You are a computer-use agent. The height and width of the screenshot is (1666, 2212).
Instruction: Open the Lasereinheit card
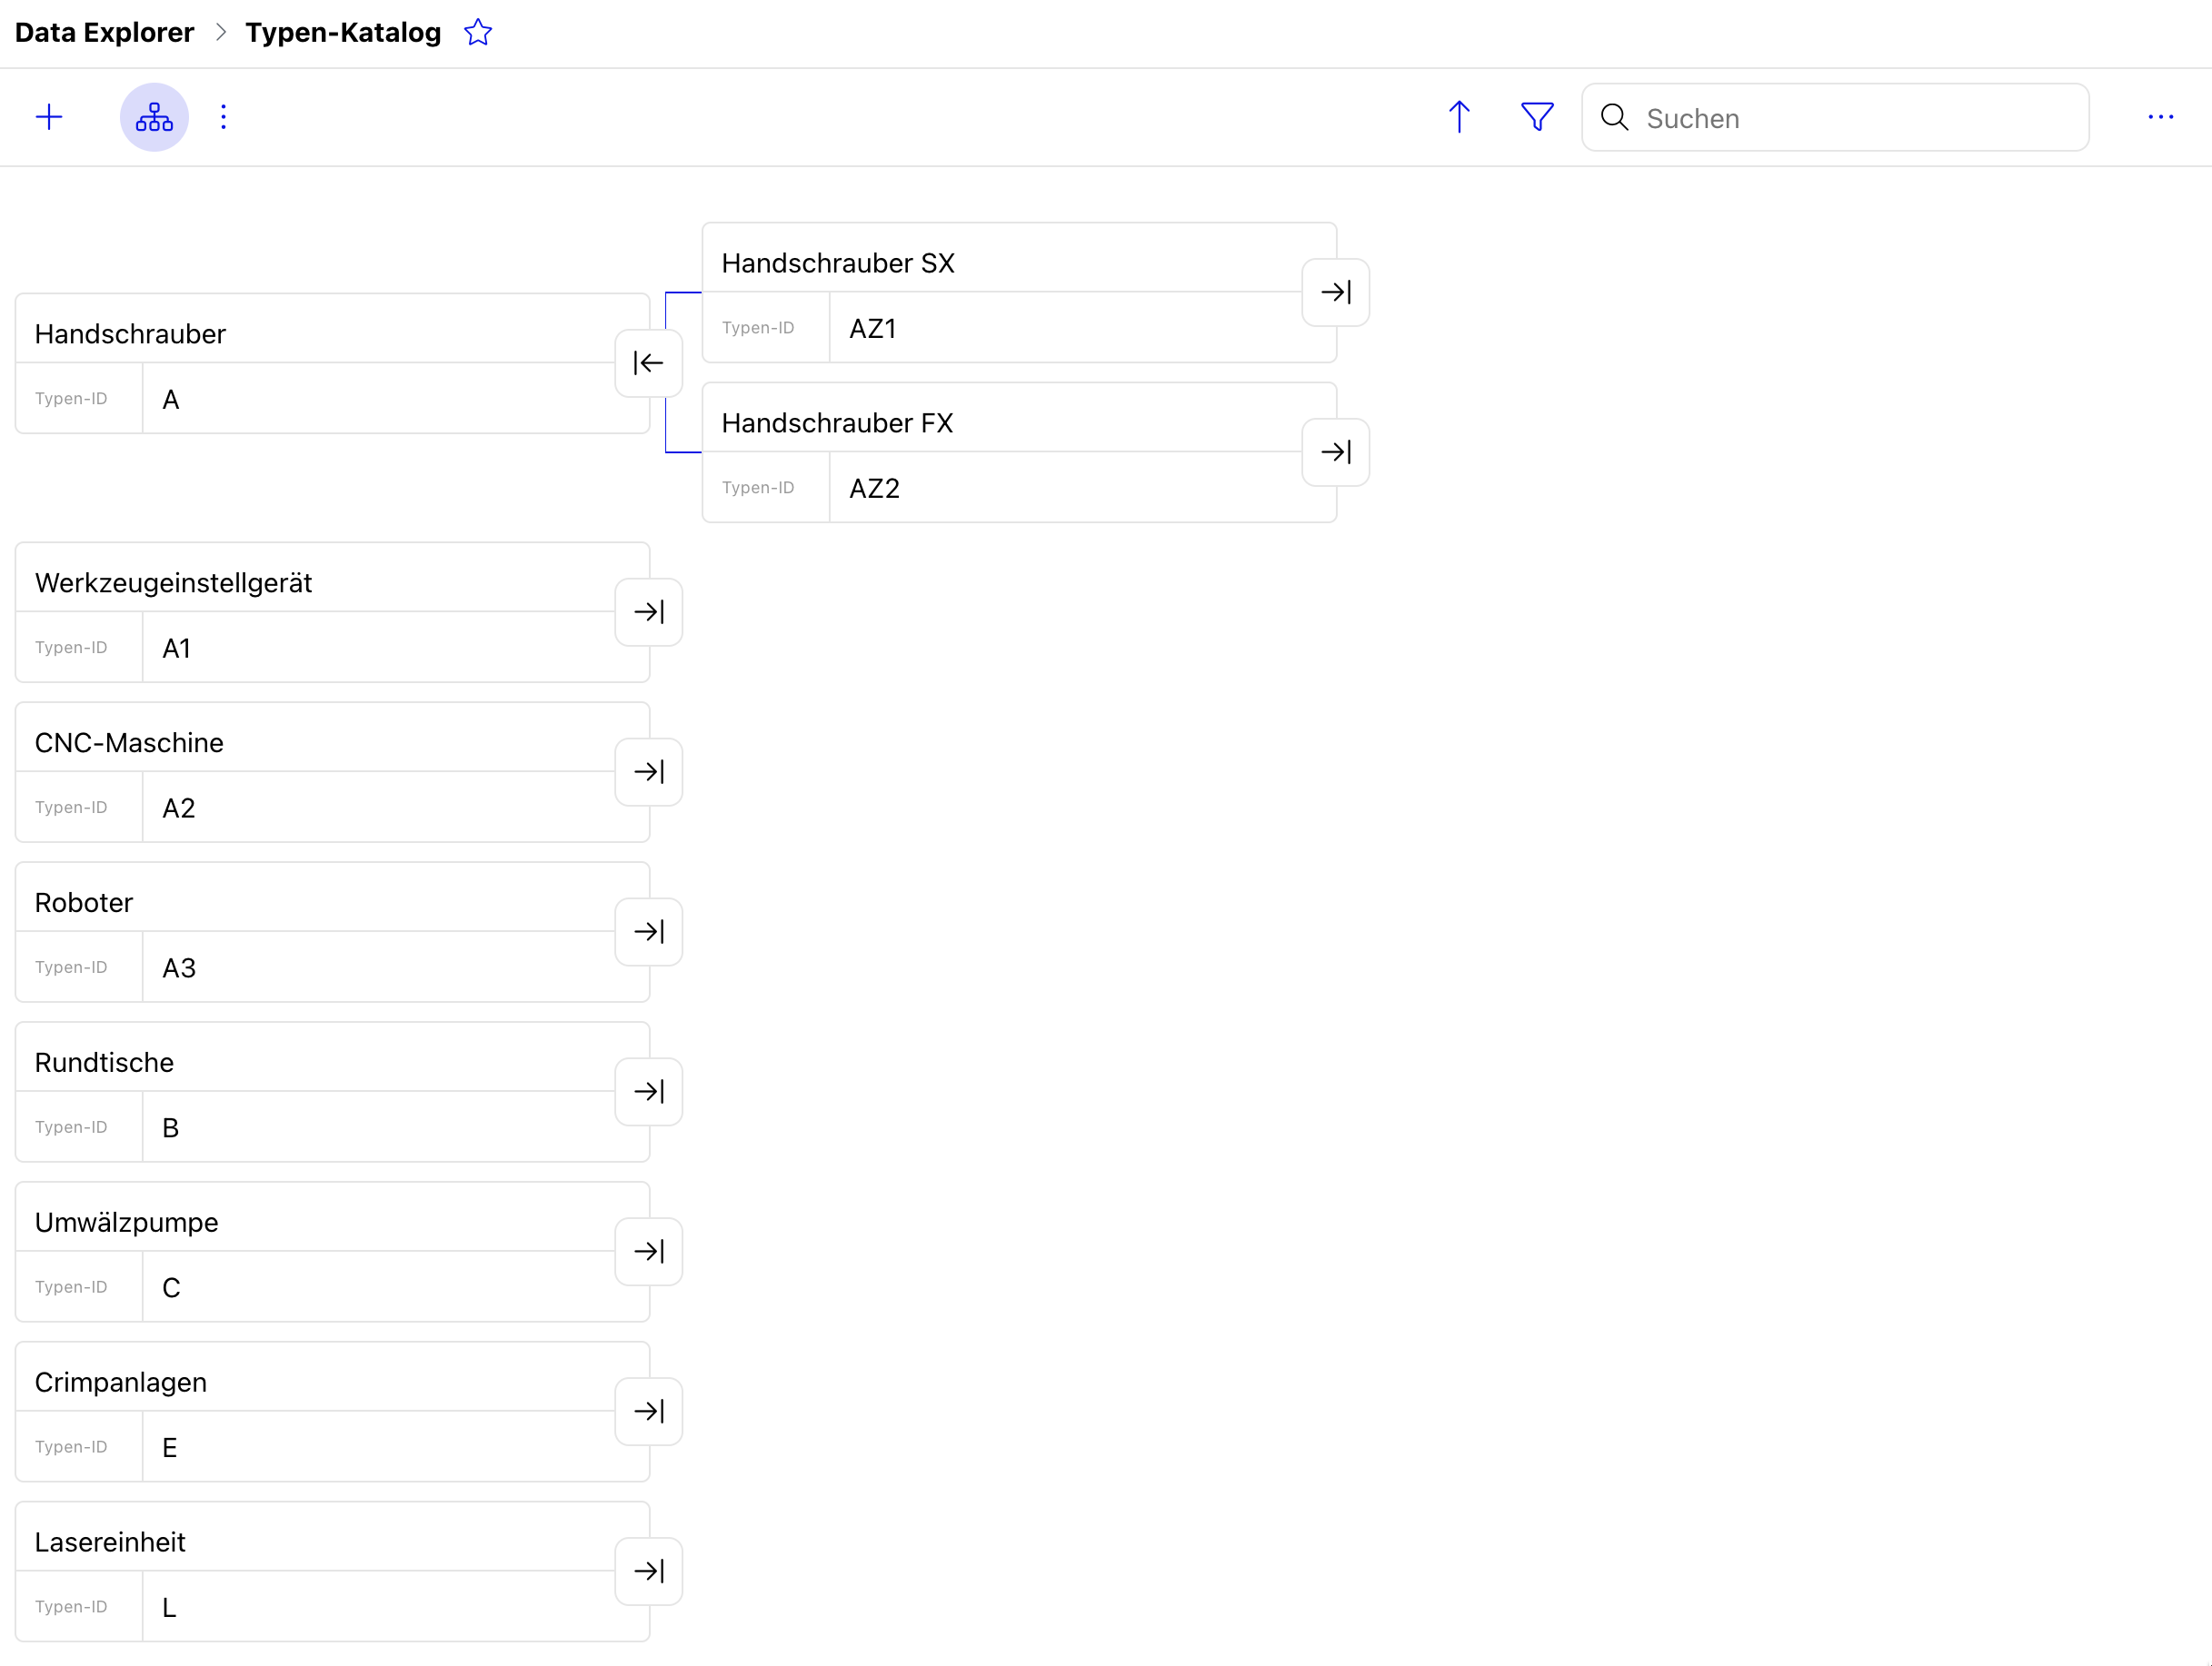[x=332, y=1572]
